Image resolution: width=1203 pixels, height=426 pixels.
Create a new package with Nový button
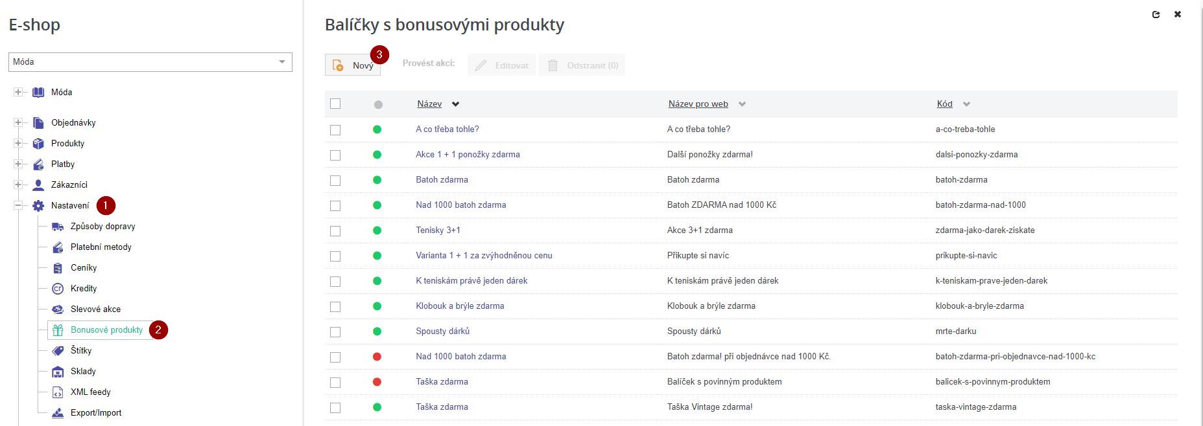[353, 65]
